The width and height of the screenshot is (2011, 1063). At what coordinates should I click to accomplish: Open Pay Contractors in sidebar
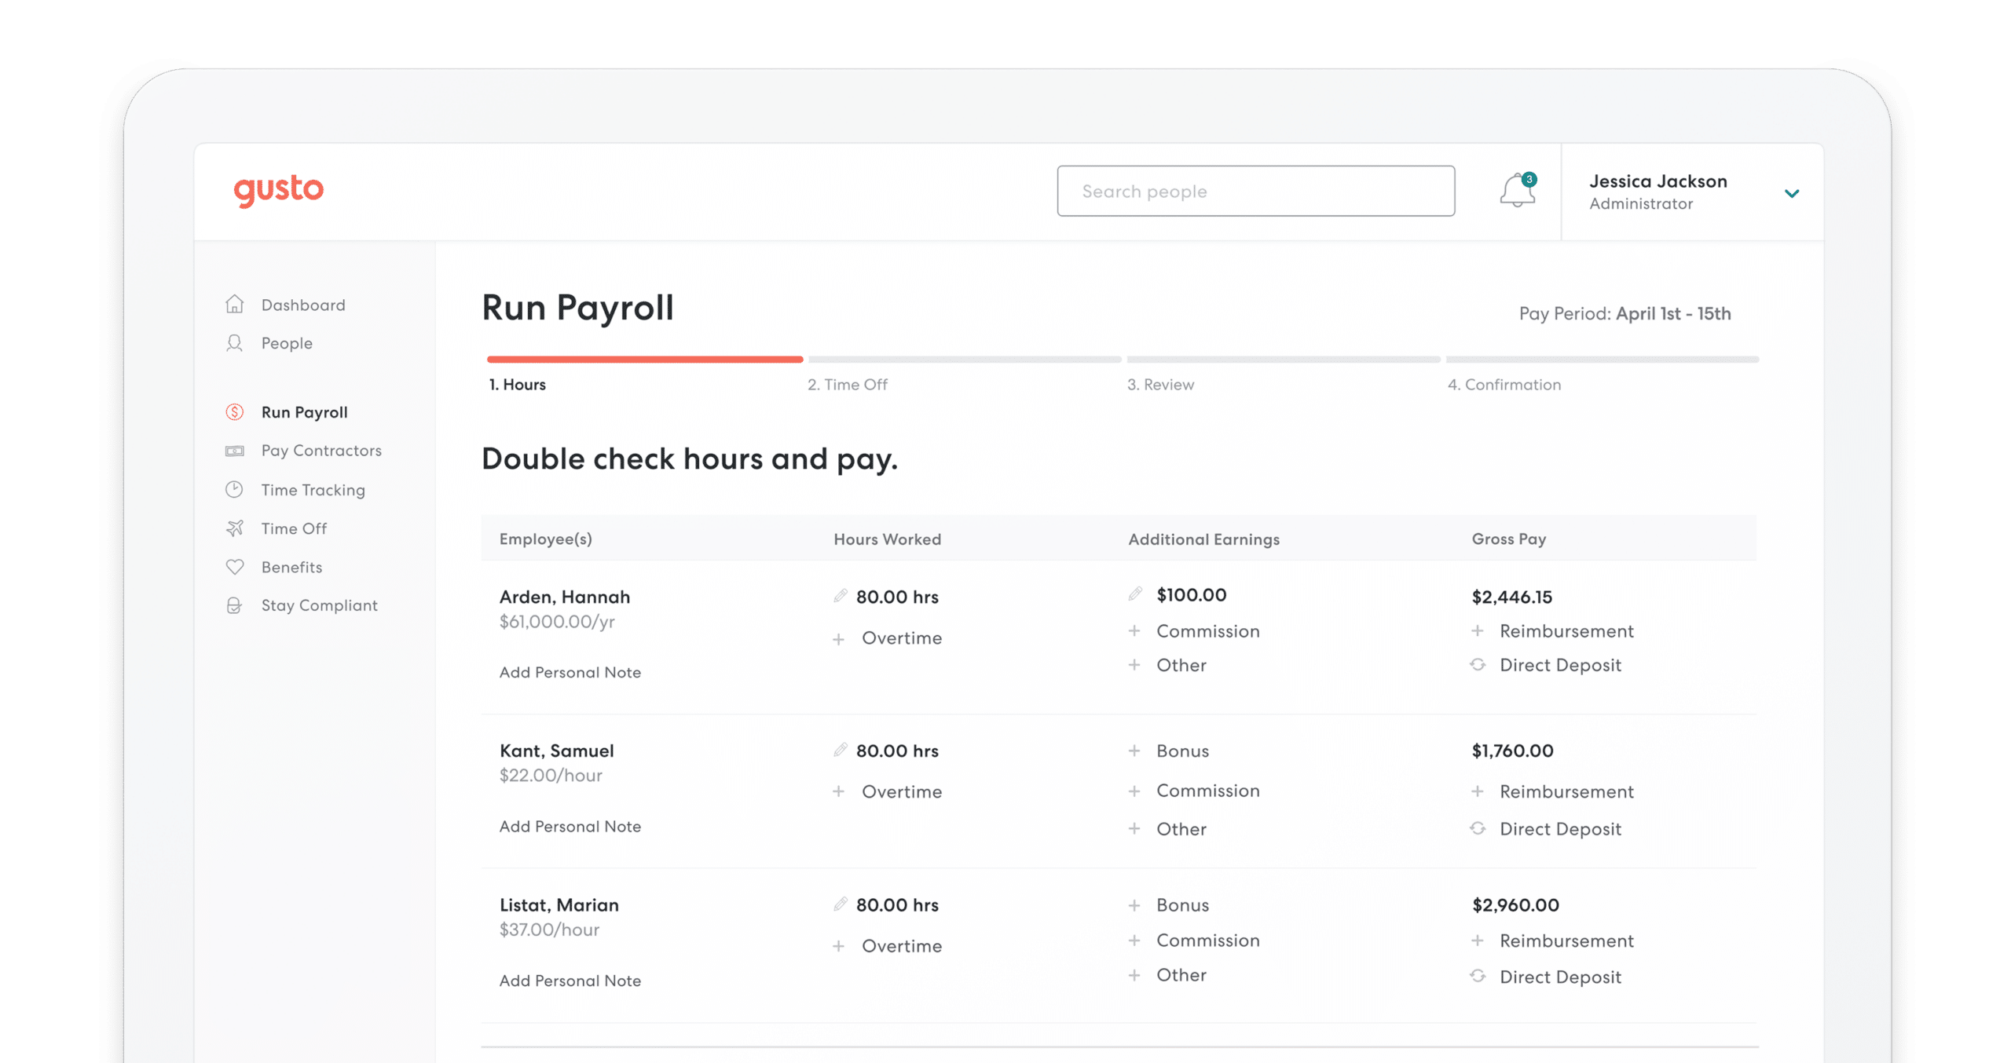click(321, 451)
